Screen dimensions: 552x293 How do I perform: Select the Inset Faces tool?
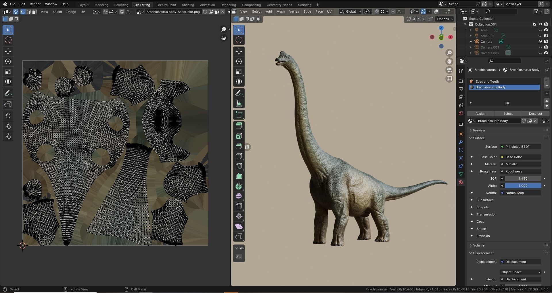239,136
